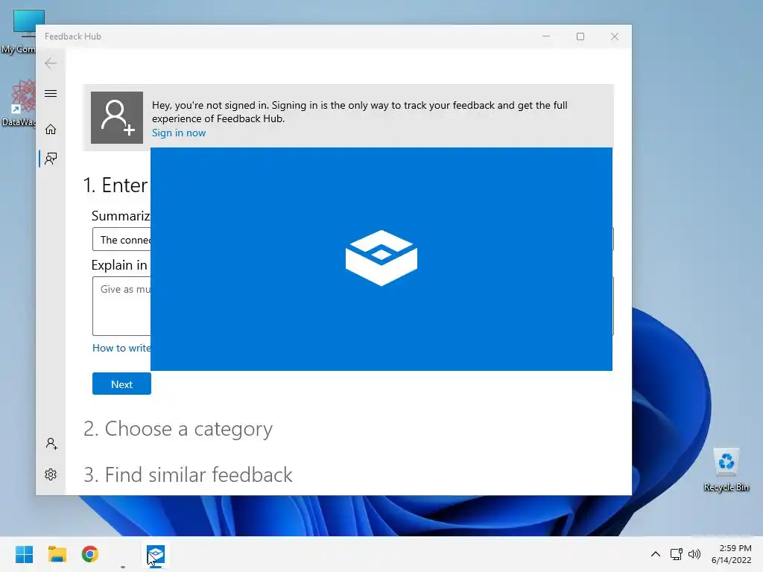Maximize the Feedback Hub window
This screenshot has width=763, height=572.
click(580, 36)
